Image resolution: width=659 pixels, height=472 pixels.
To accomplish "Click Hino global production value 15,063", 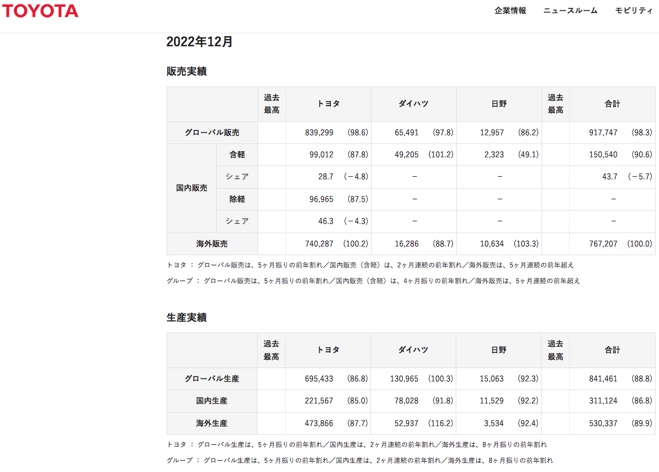I will (x=492, y=379).
